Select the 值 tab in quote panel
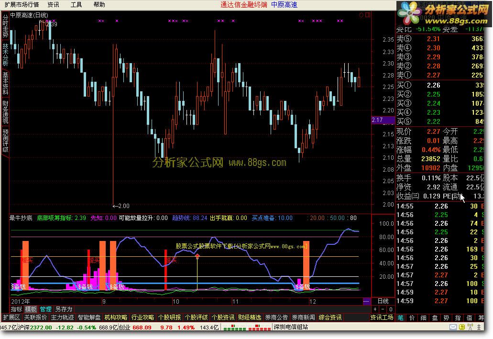 (x=470, y=317)
